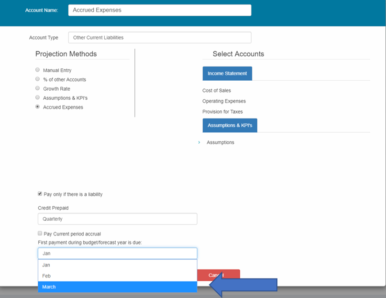
Task: Select '% of other Accounts' projection method
Action: pyautogui.click(x=38, y=79)
